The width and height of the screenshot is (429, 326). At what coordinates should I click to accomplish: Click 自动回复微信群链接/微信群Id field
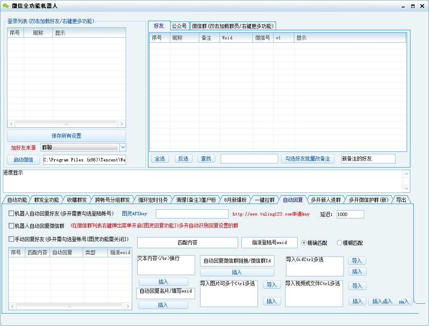pyautogui.click(x=237, y=261)
